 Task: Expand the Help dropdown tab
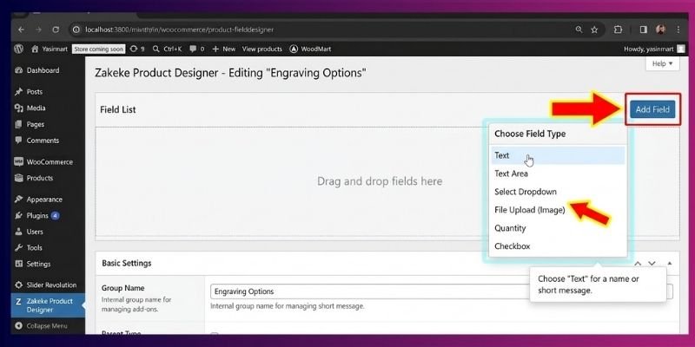663,63
